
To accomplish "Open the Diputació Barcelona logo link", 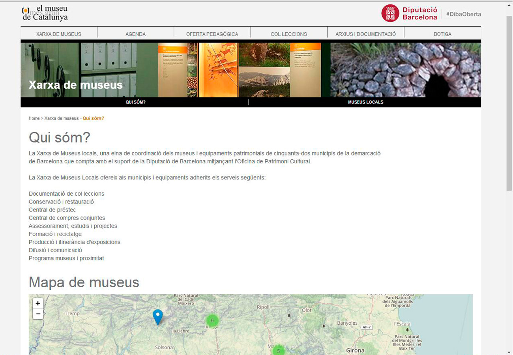I will point(409,13).
